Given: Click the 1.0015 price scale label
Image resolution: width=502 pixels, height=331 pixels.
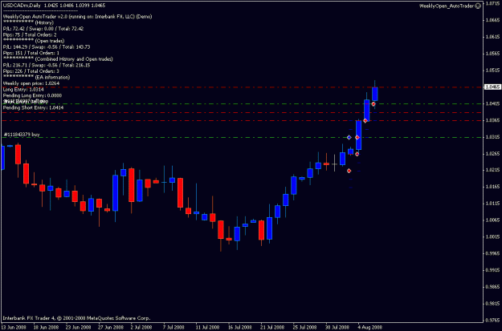Looking at the screenshot, I should 493,236.
